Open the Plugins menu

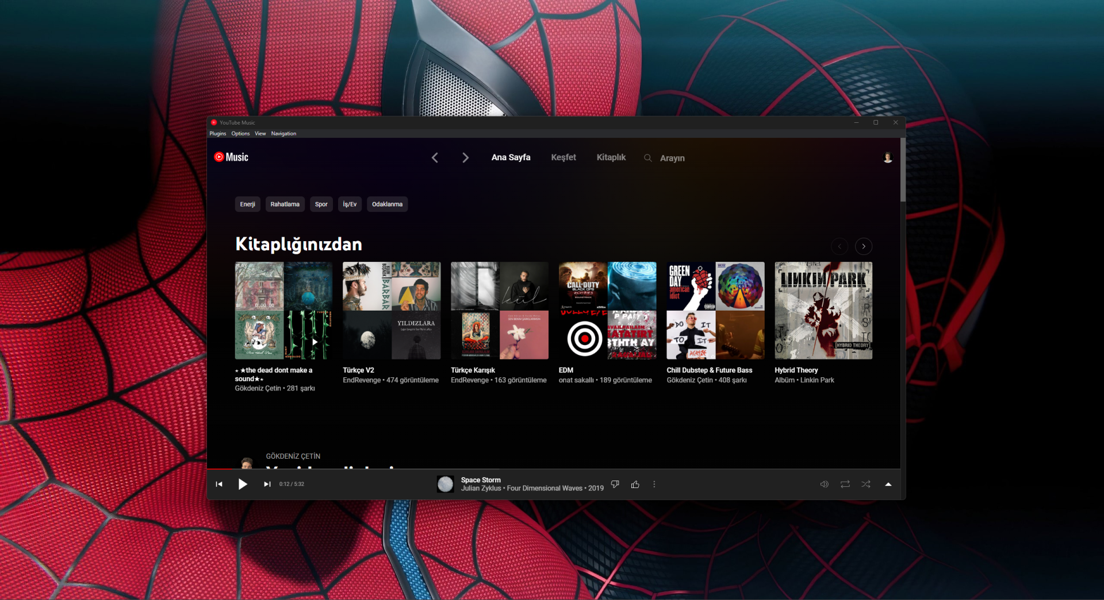point(218,134)
